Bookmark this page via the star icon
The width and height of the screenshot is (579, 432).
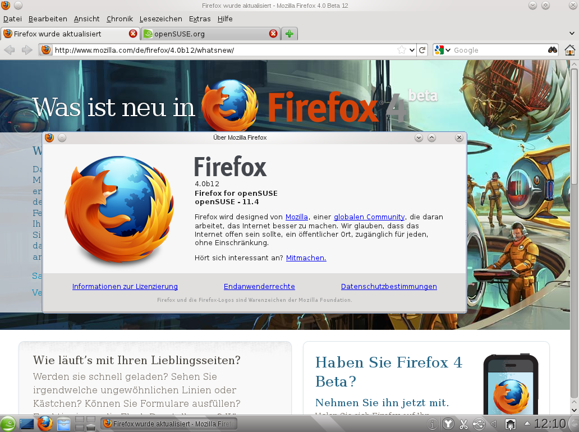click(x=403, y=49)
